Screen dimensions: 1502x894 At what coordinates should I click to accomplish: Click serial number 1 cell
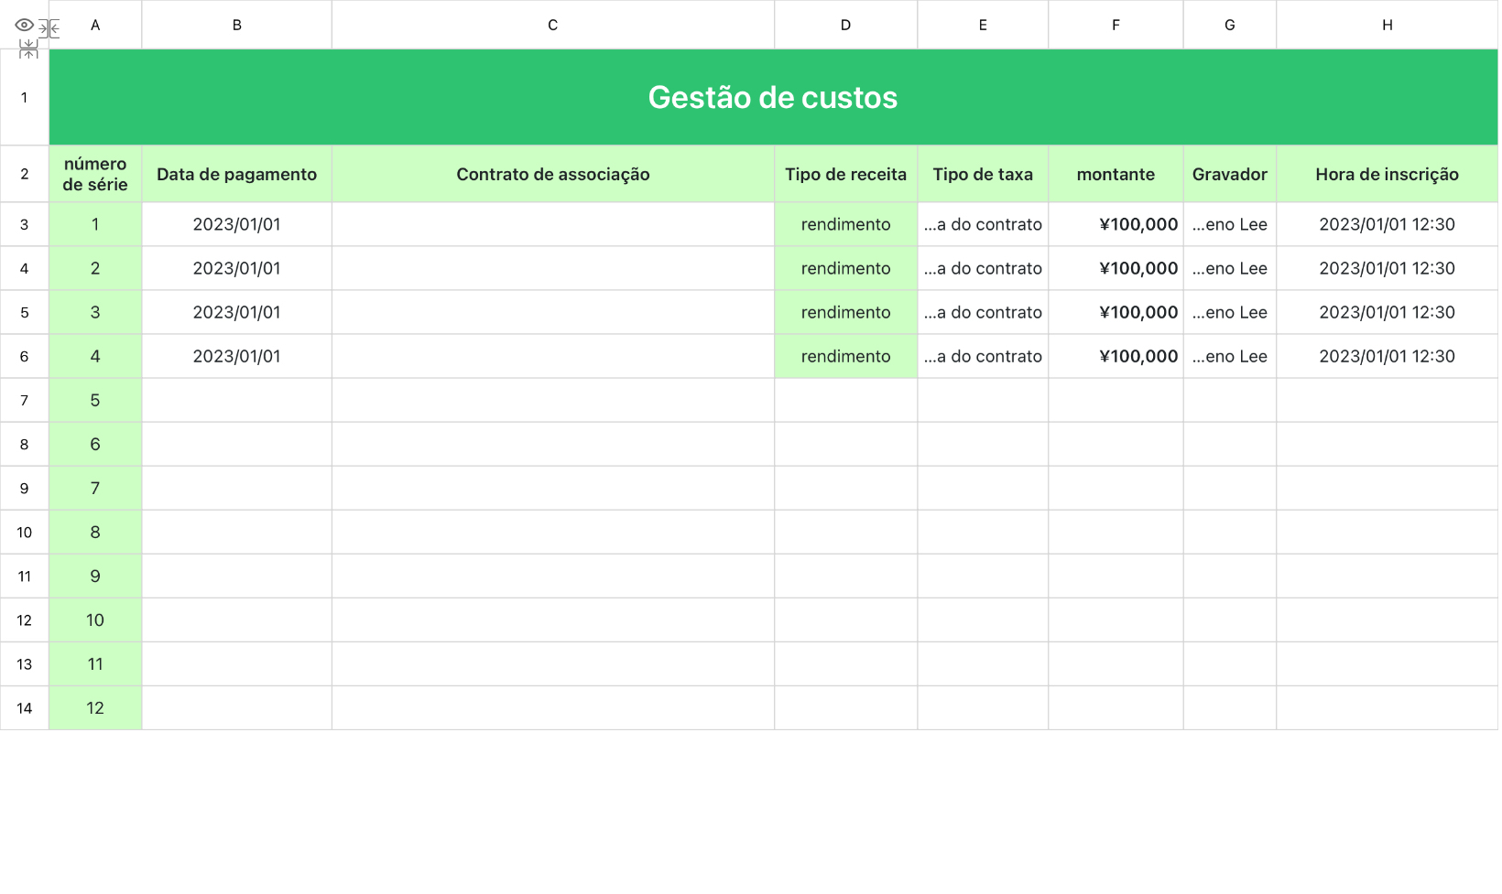[x=95, y=224]
